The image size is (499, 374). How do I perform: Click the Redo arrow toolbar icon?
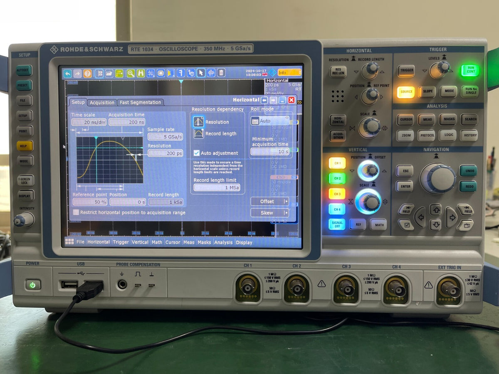[x=77, y=73]
